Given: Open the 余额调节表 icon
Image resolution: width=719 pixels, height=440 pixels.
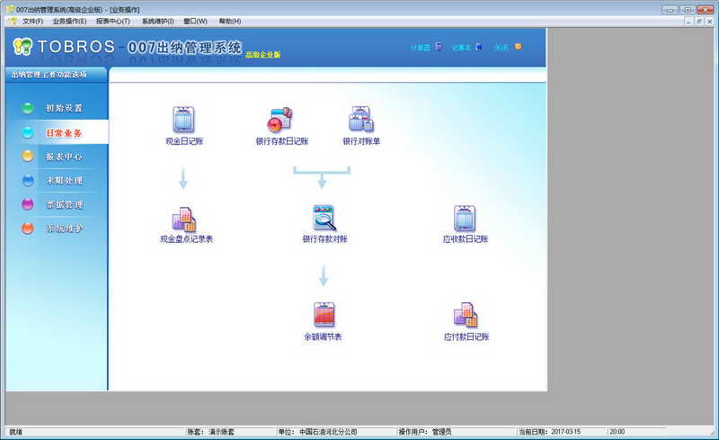Looking at the screenshot, I should point(324,315).
